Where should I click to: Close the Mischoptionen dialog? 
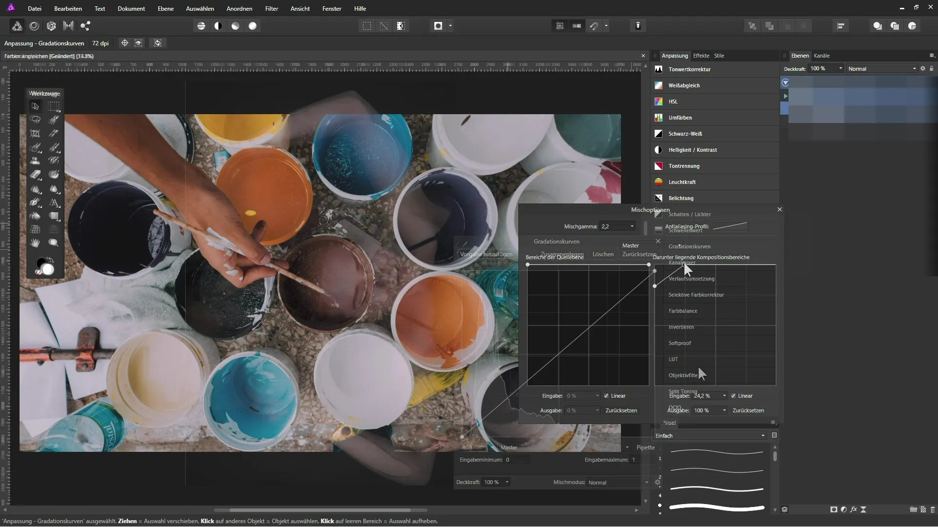[780, 209]
